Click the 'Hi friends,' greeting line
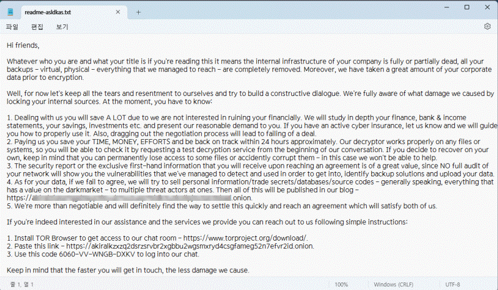Image resolution: width=498 pixels, height=290 pixels. [x=23, y=46]
